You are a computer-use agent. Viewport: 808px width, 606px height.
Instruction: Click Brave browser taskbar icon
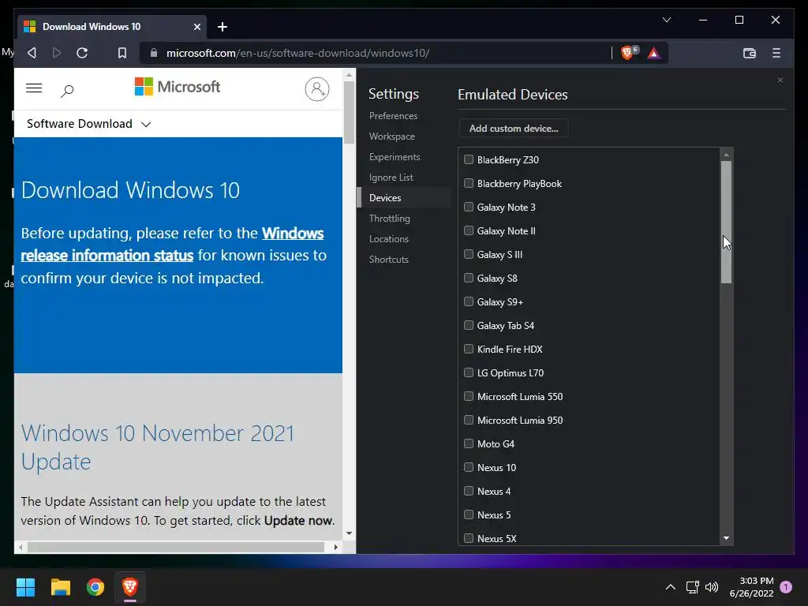pyautogui.click(x=130, y=587)
